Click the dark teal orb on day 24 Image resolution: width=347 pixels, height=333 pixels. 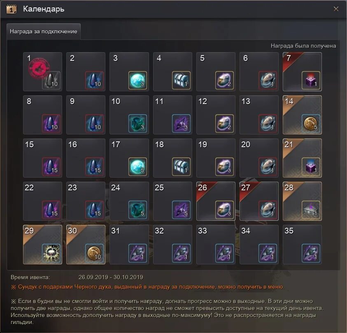click(x=137, y=210)
